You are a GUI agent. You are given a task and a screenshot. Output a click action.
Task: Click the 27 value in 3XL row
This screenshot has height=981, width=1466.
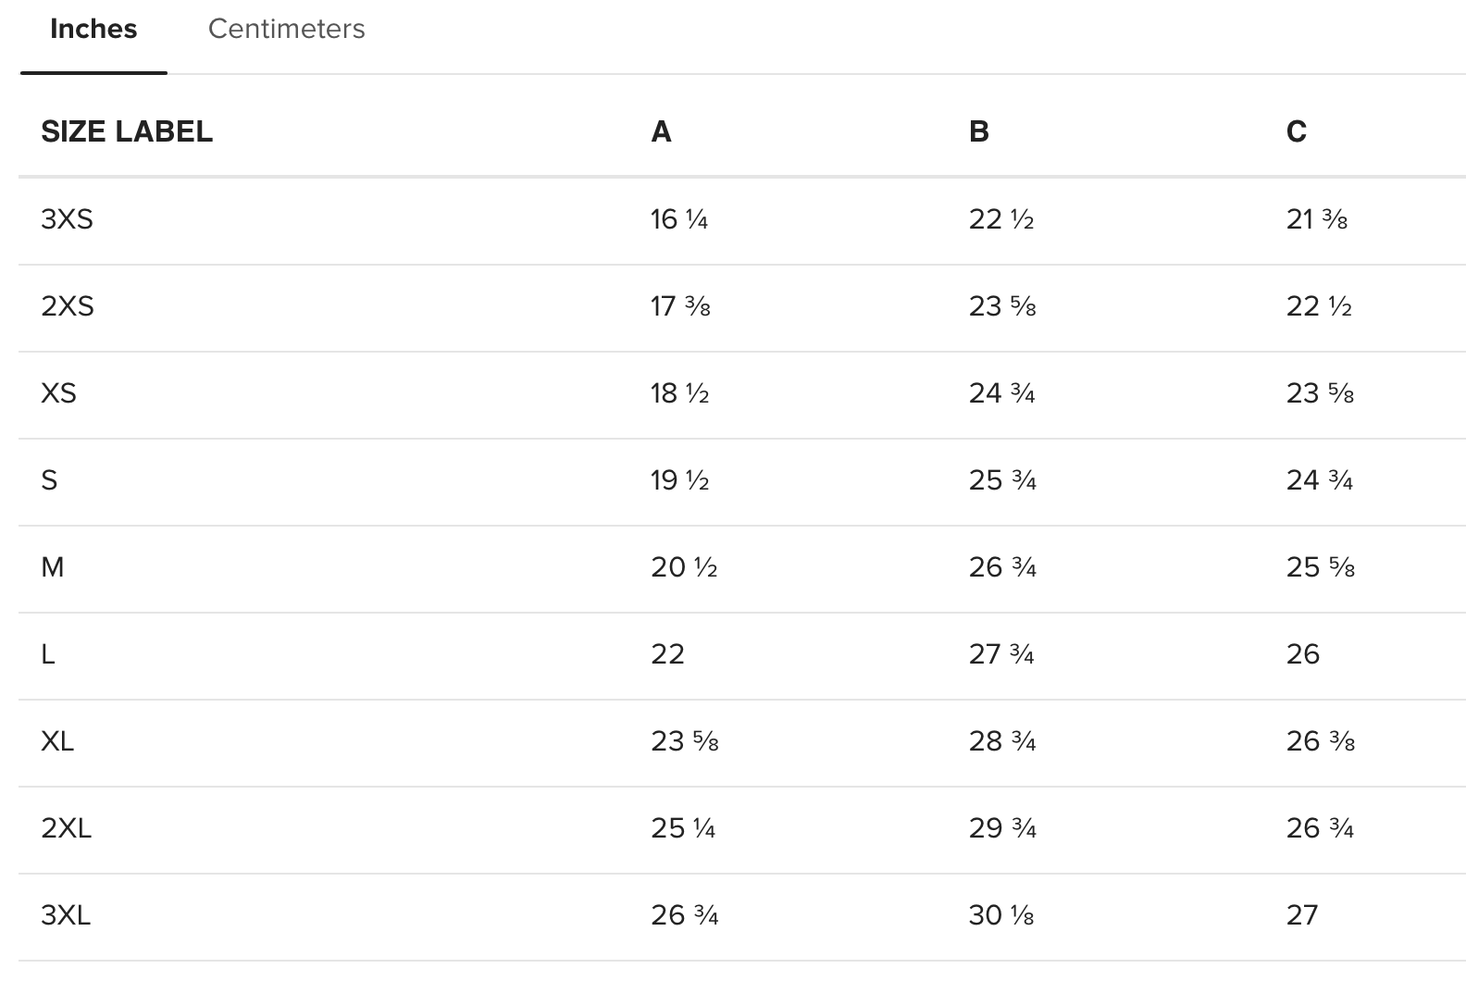tap(1301, 915)
